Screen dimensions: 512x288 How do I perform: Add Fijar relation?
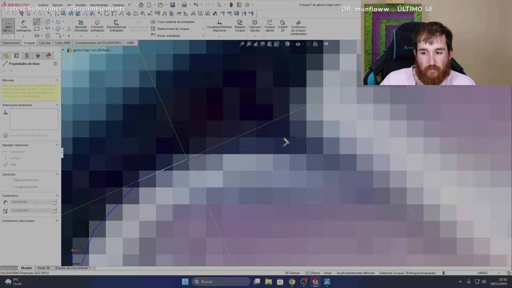tap(10, 164)
